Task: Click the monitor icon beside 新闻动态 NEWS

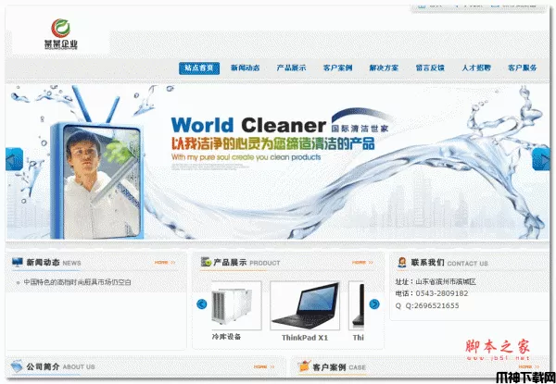Action: [17, 262]
